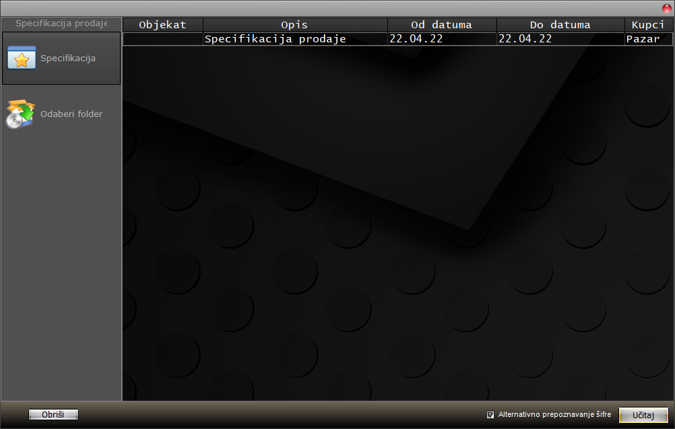Click the Kupci column header
Screen dimensions: 675x429
click(x=648, y=25)
